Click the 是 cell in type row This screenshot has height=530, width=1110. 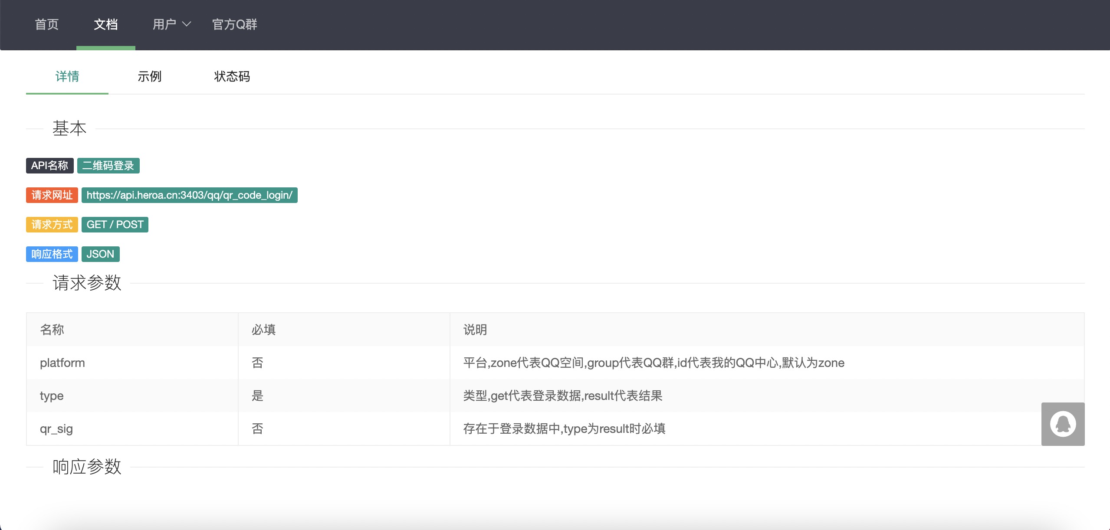(x=344, y=396)
